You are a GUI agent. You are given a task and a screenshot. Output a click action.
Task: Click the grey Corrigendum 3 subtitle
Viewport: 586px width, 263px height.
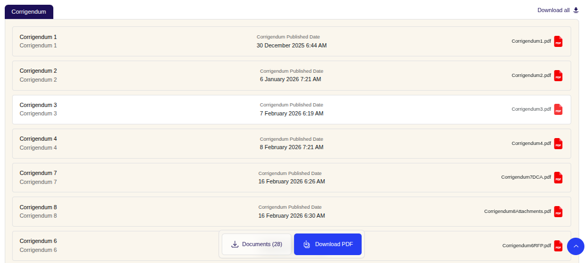click(38, 113)
